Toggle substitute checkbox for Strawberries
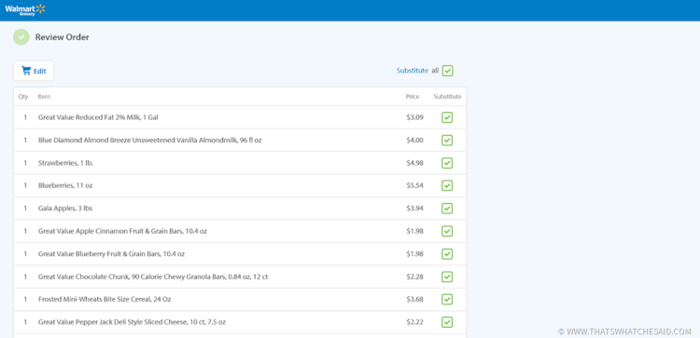Image resolution: width=700 pixels, height=338 pixels. (447, 163)
